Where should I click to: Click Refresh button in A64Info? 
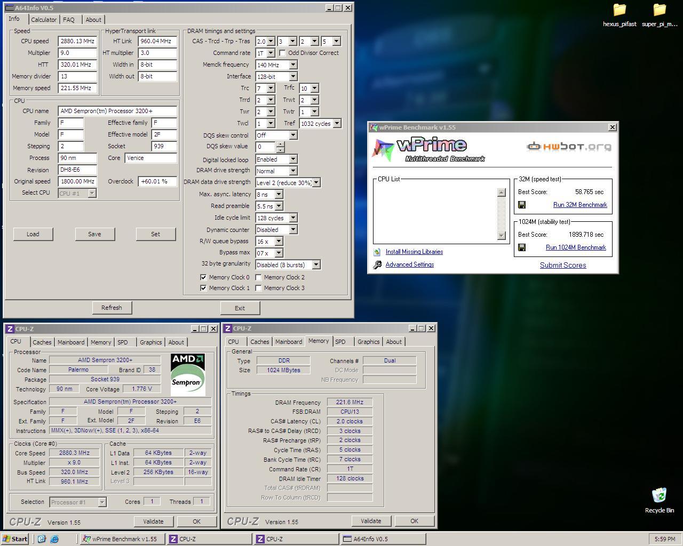[x=112, y=308]
